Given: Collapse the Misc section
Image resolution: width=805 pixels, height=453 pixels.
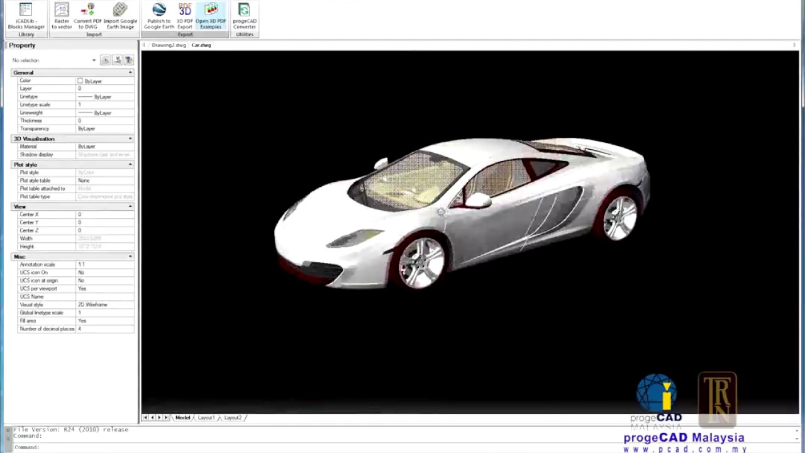Looking at the screenshot, I should (x=130, y=257).
